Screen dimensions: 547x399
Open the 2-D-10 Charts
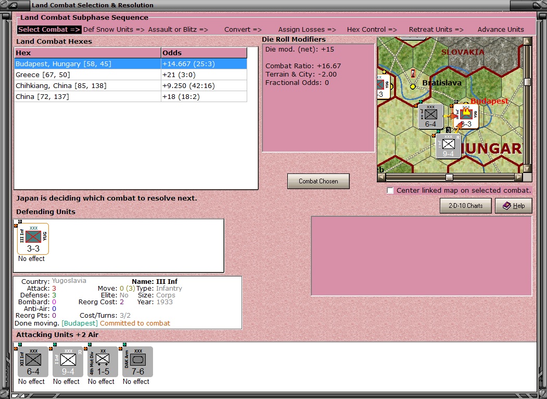[465, 206]
